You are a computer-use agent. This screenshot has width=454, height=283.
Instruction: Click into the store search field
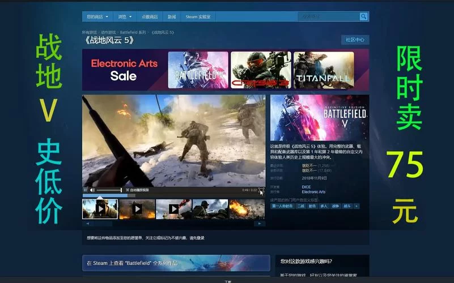coord(329,16)
